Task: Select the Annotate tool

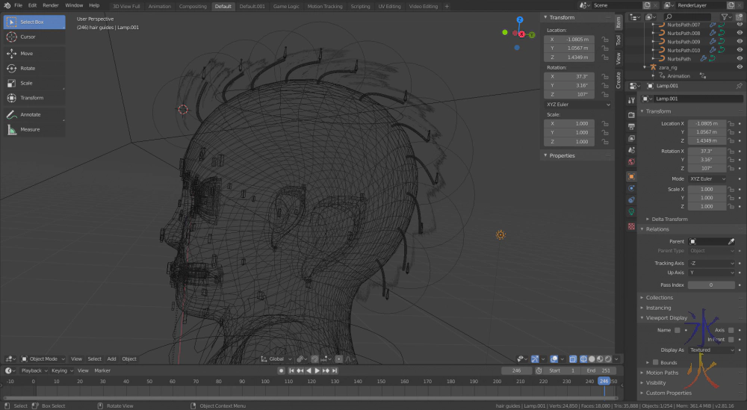Action: (x=34, y=114)
